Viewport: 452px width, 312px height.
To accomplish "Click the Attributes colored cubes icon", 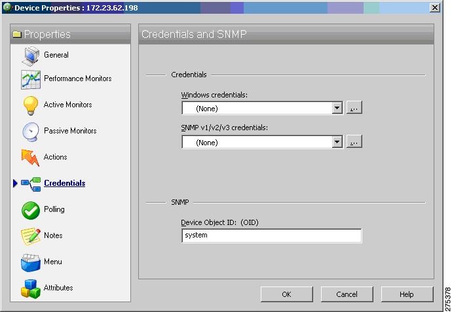I will click(x=31, y=288).
